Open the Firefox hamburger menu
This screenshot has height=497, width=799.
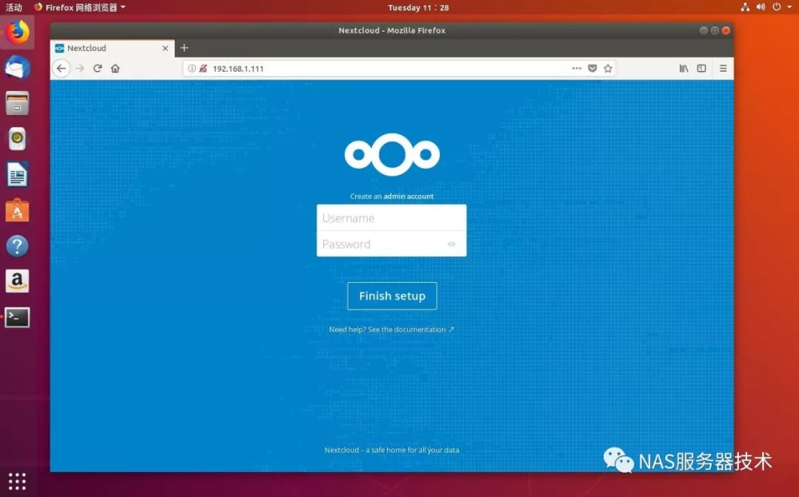pos(723,68)
